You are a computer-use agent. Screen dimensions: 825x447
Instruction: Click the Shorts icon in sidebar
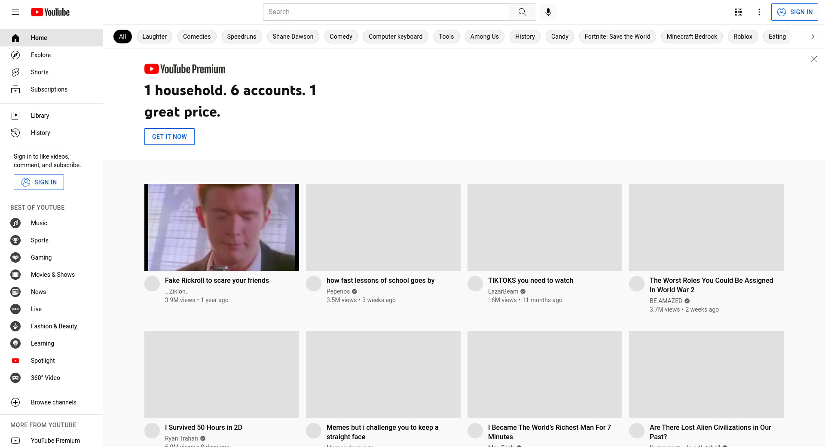click(x=15, y=72)
